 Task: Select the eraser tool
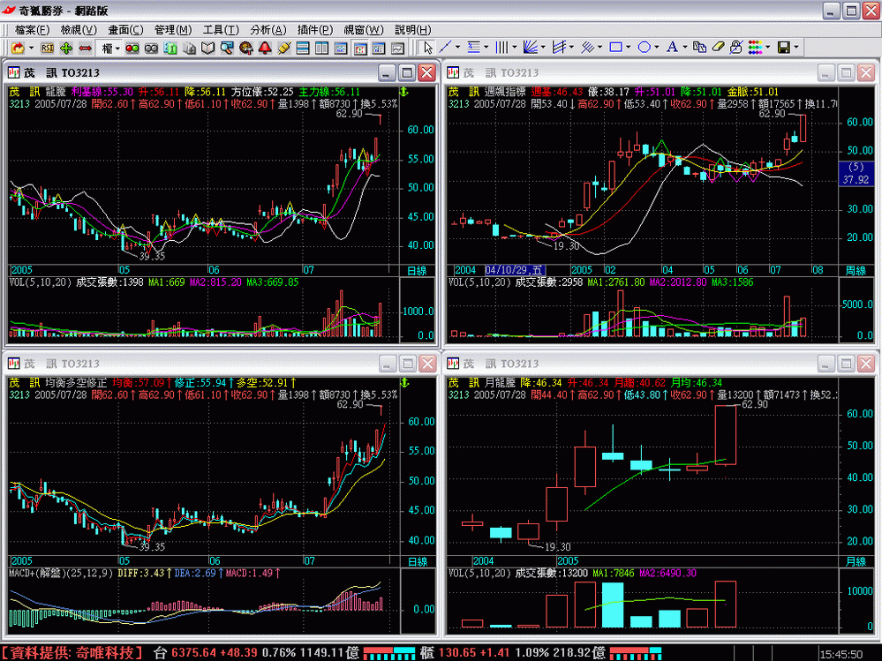718,48
